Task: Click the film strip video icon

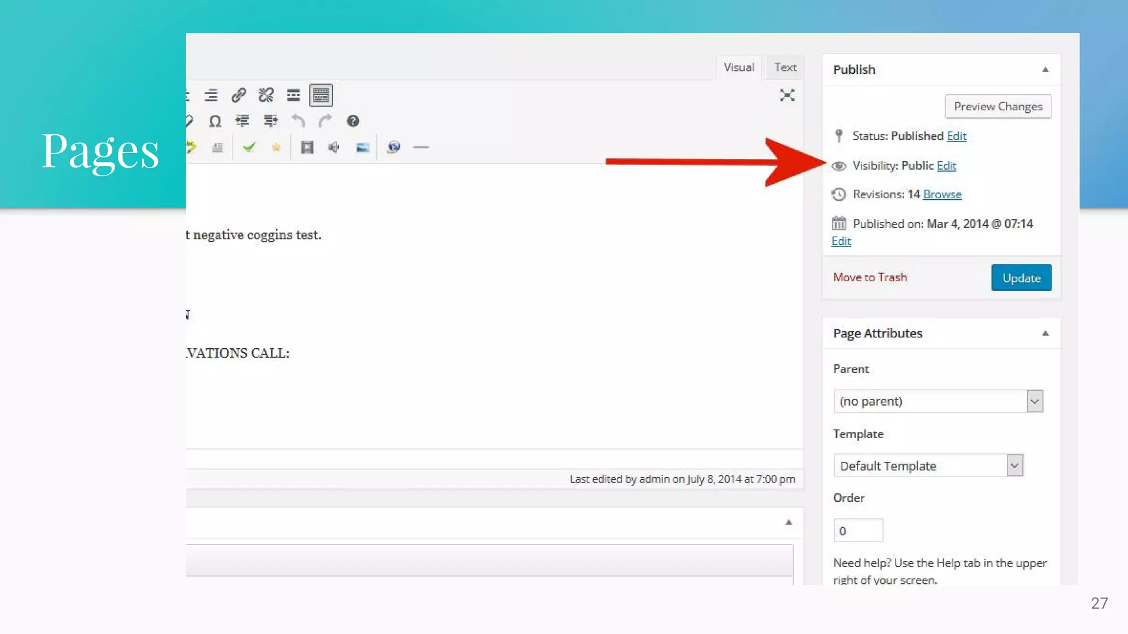Action: 307,147
